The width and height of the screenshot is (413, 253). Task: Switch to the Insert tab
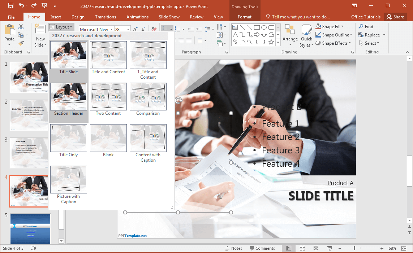pos(56,17)
